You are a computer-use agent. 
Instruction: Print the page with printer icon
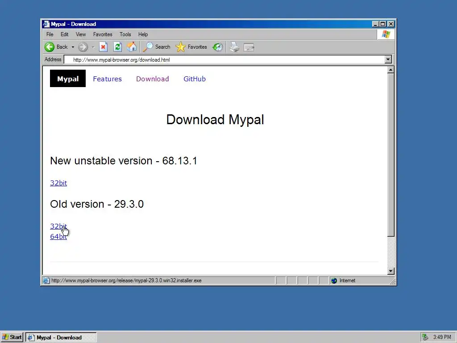(x=235, y=47)
